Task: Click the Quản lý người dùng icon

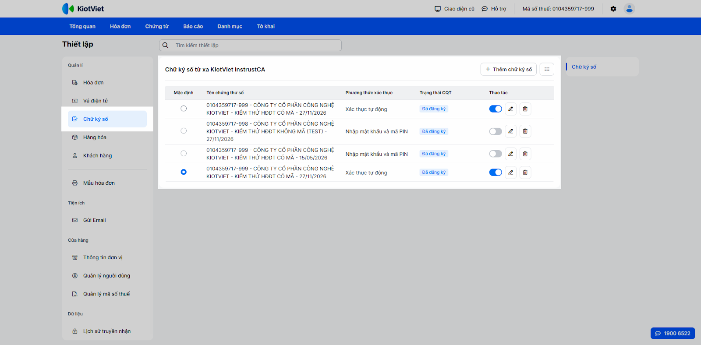Action: (x=75, y=276)
